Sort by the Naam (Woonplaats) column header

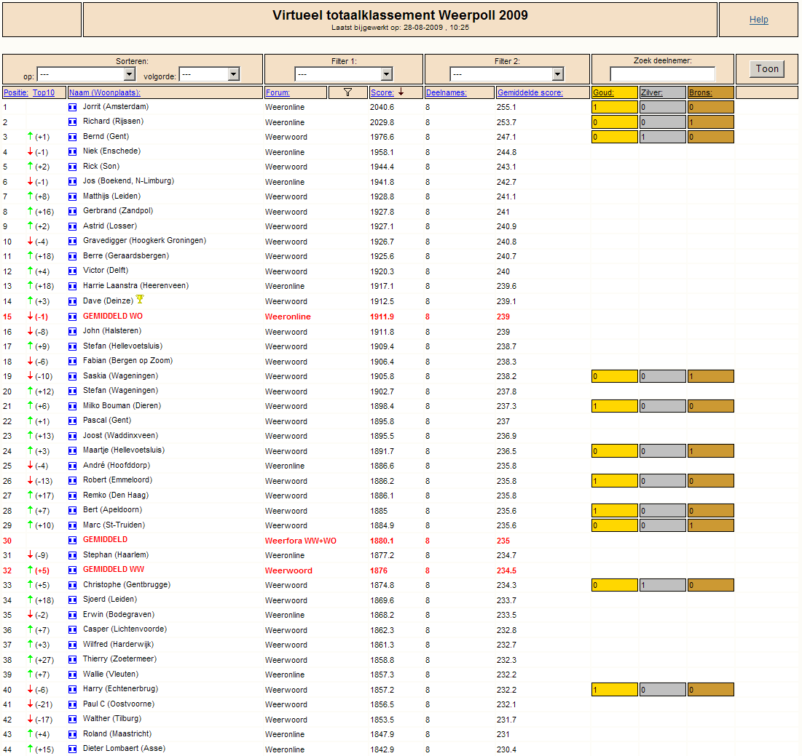tap(104, 92)
